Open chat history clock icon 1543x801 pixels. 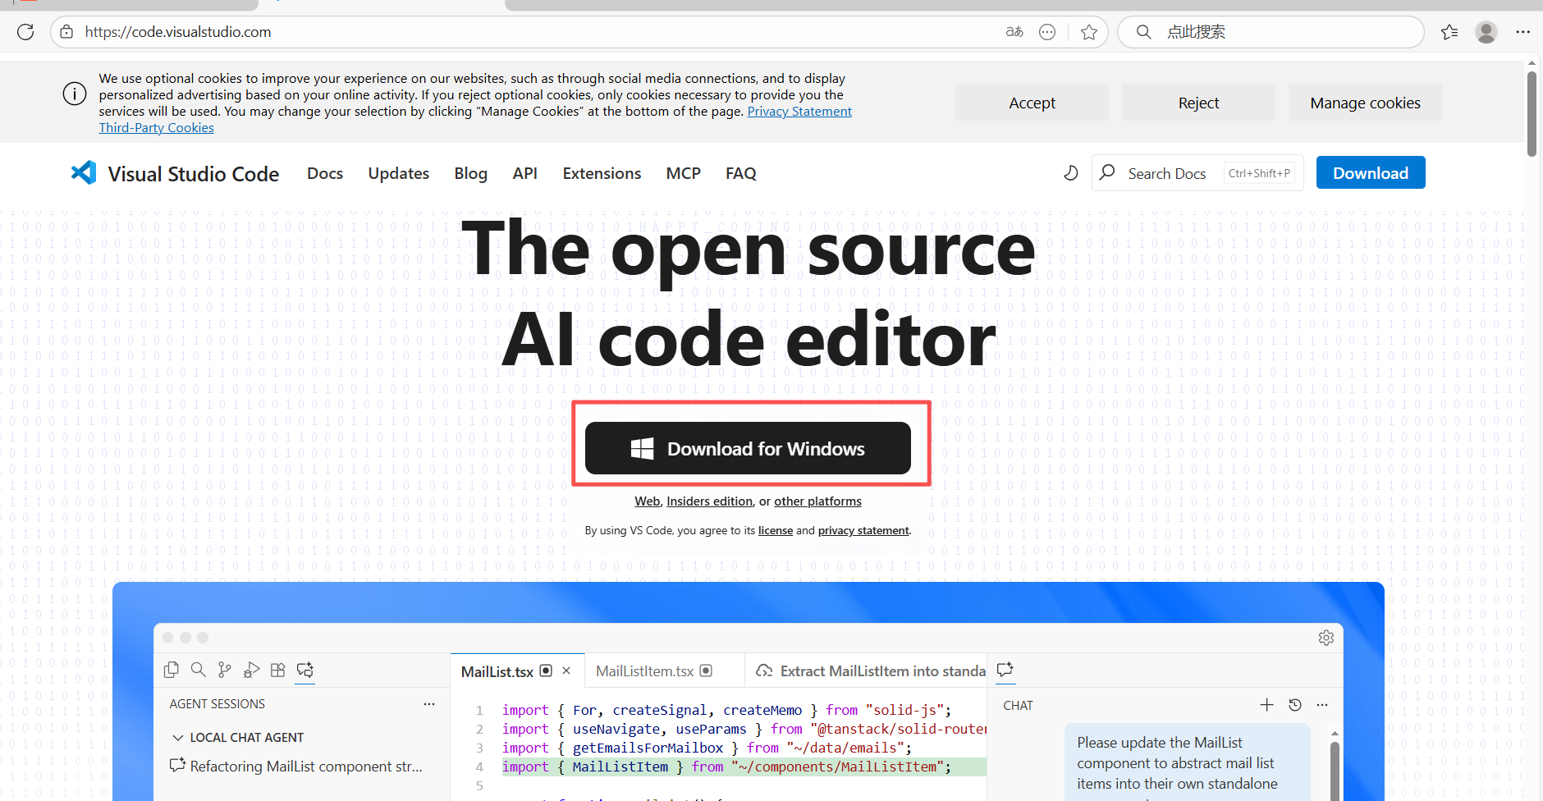pos(1295,705)
